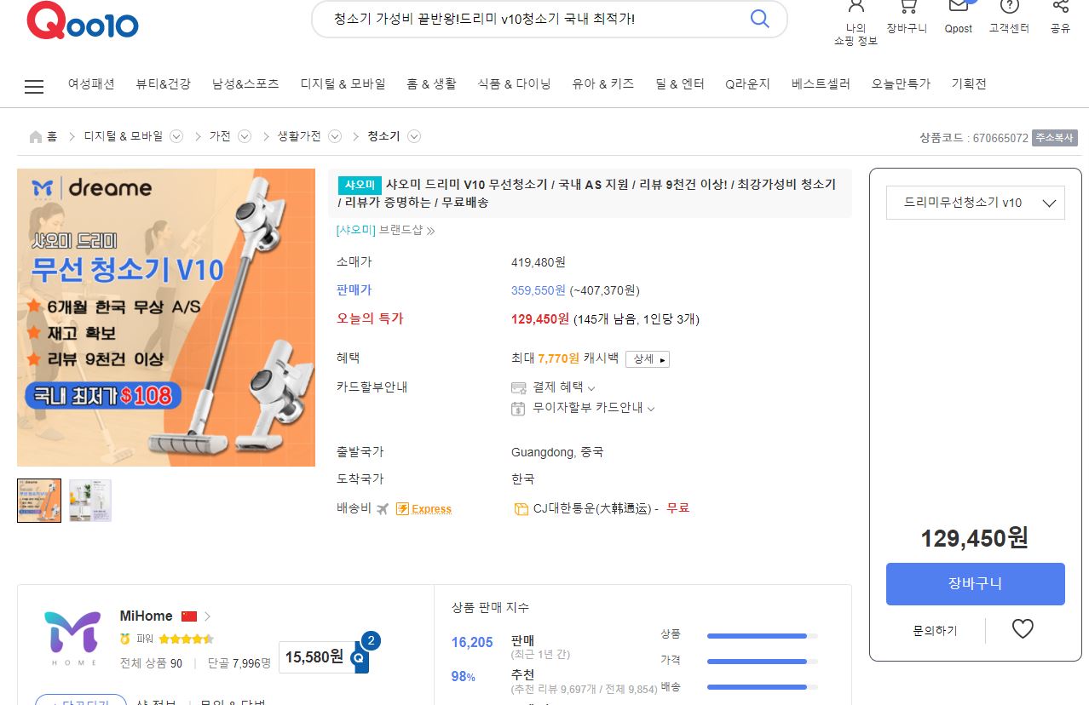Open 기획전 menu
This screenshot has height=705, width=1089.
(x=969, y=84)
